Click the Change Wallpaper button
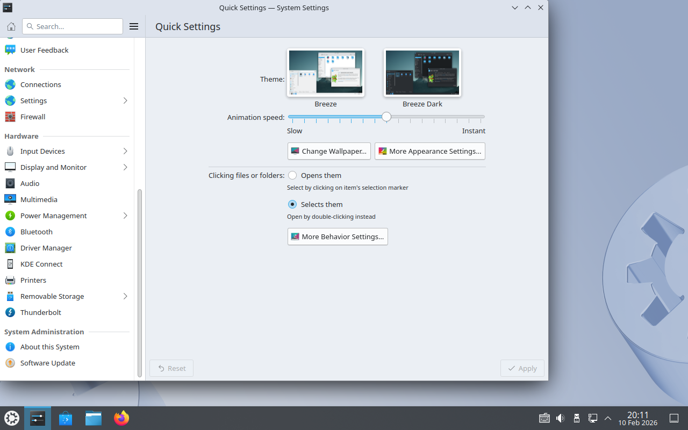 coord(329,151)
